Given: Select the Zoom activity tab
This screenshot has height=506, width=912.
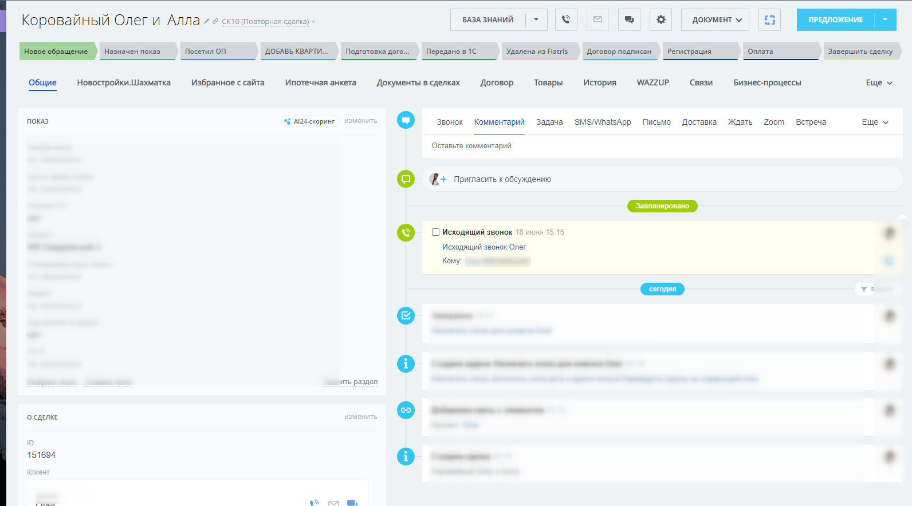Looking at the screenshot, I should click(x=774, y=122).
